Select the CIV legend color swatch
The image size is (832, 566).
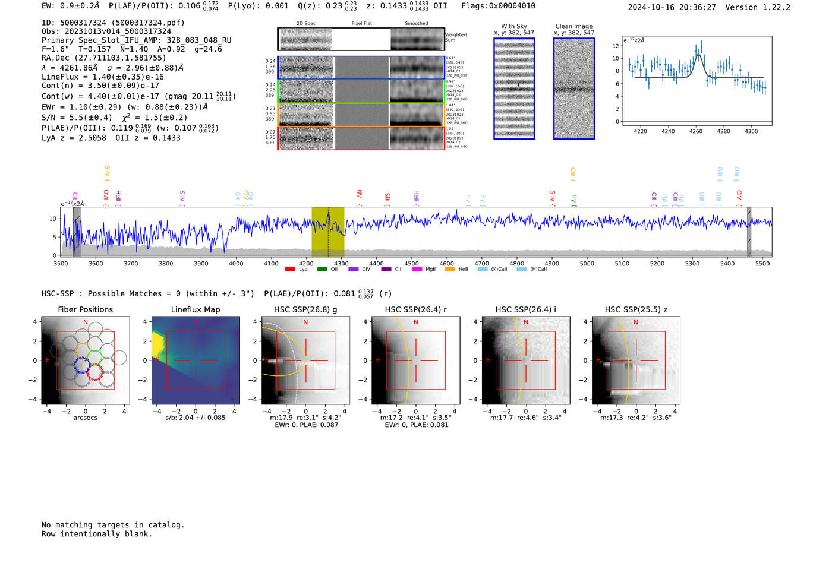354,269
